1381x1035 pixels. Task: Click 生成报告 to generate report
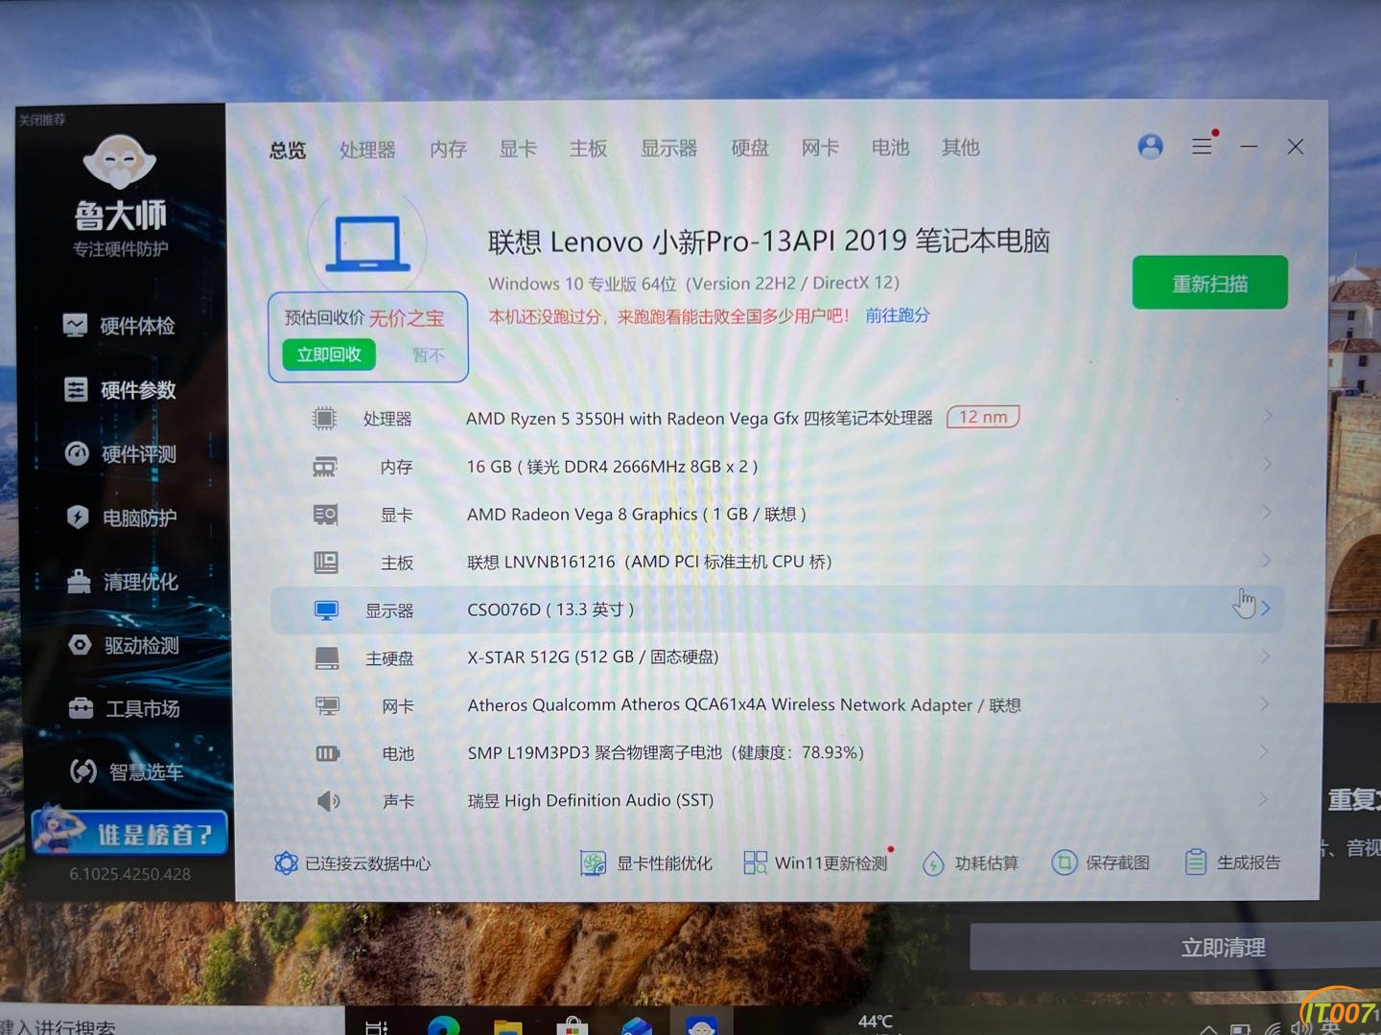point(1232,862)
